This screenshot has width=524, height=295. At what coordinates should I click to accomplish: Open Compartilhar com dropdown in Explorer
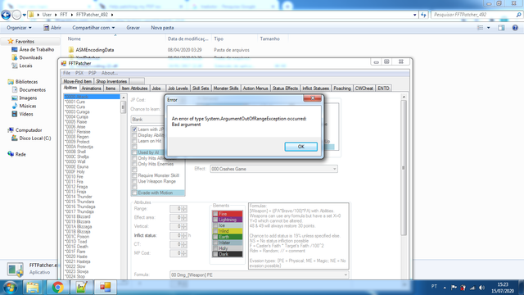[93, 28]
